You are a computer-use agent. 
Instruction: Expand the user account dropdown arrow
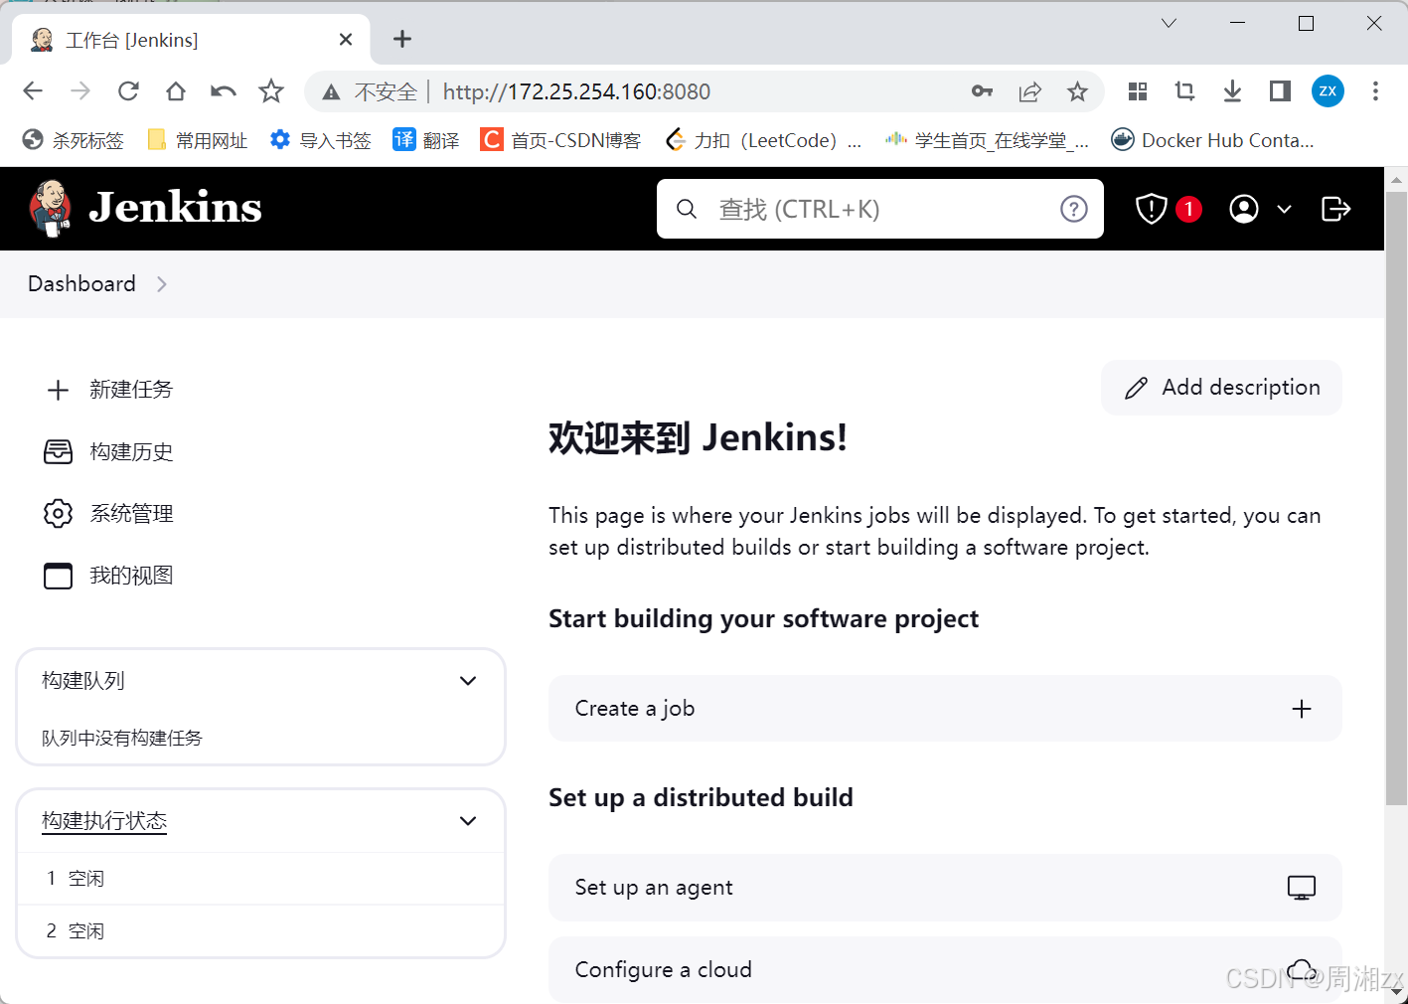[x=1284, y=209]
